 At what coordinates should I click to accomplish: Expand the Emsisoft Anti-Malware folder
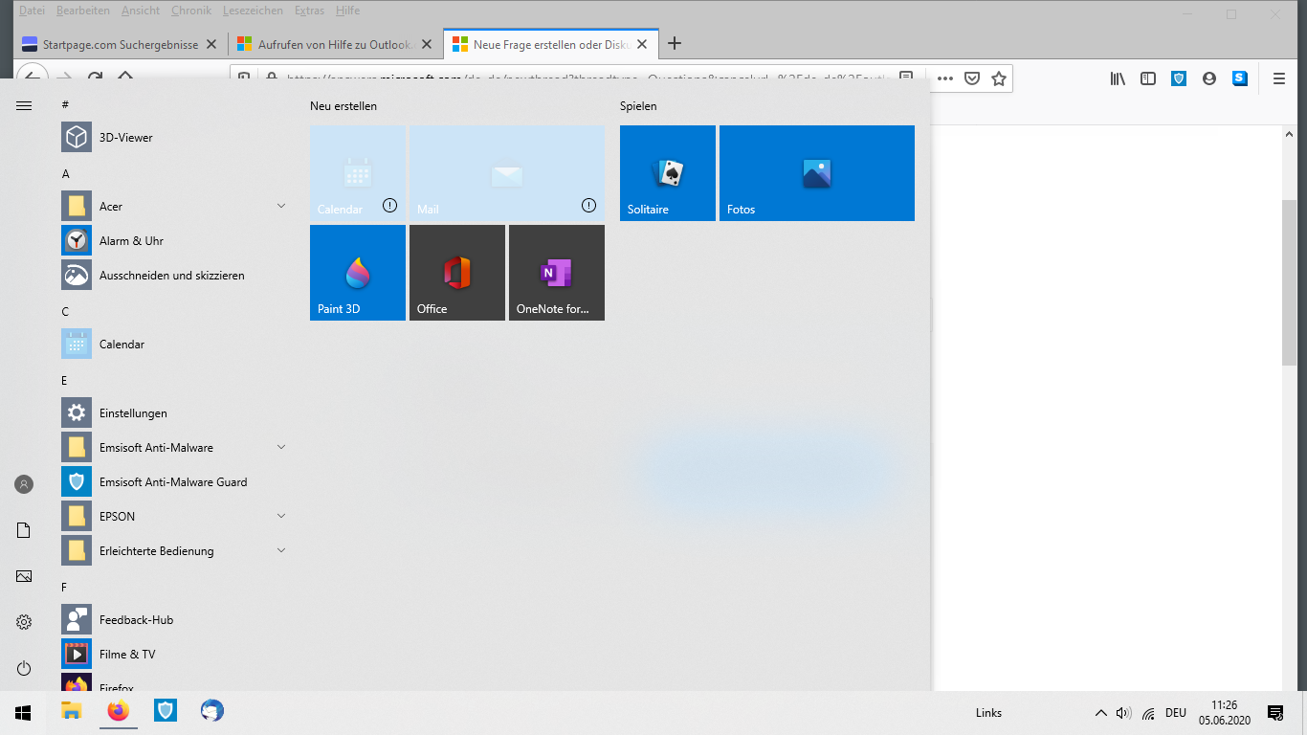tap(281, 448)
